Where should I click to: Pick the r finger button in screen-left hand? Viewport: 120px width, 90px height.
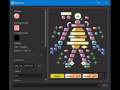[x=52, y=49]
